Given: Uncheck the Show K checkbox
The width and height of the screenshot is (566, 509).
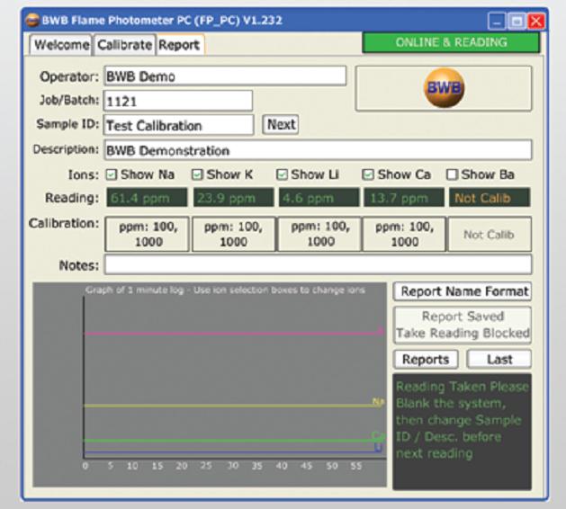Looking at the screenshot, I should [x=197, y=175].
